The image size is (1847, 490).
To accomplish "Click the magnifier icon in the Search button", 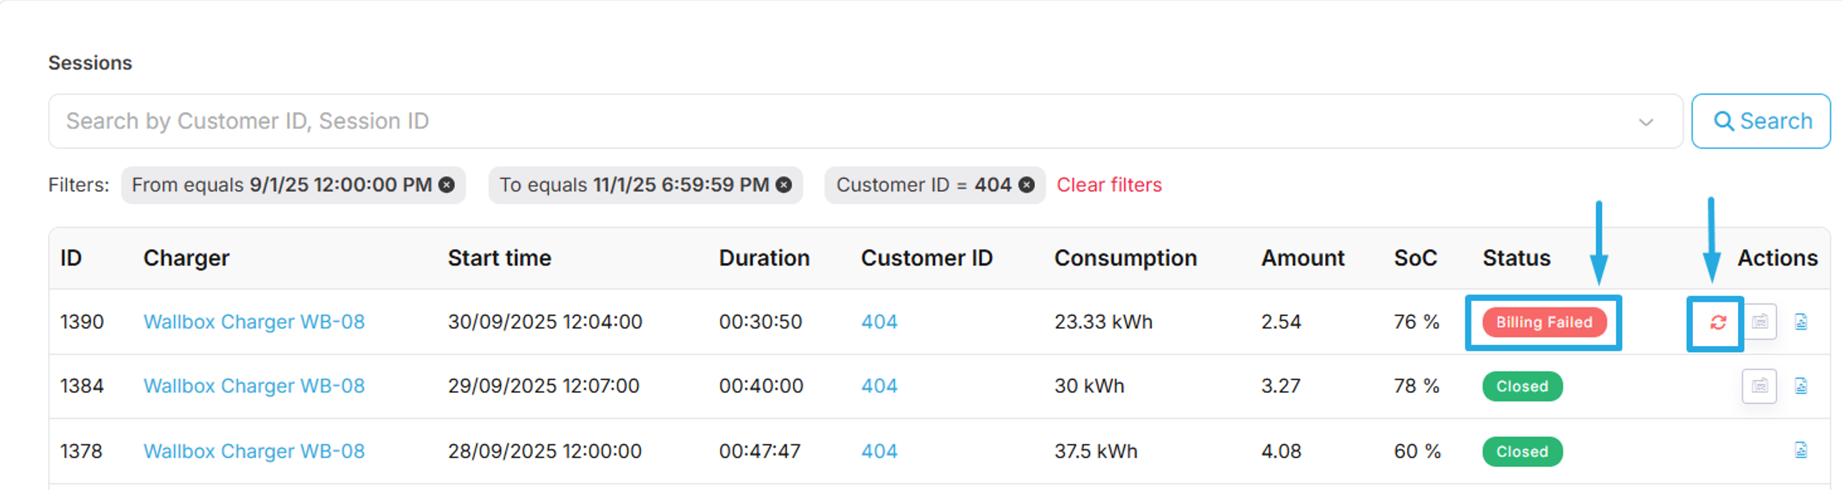I will 1725,121.
